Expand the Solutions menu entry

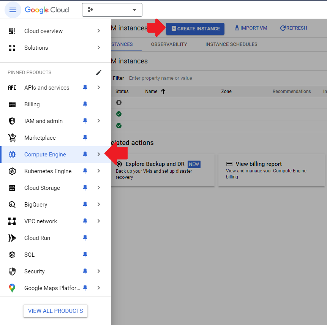98,47
